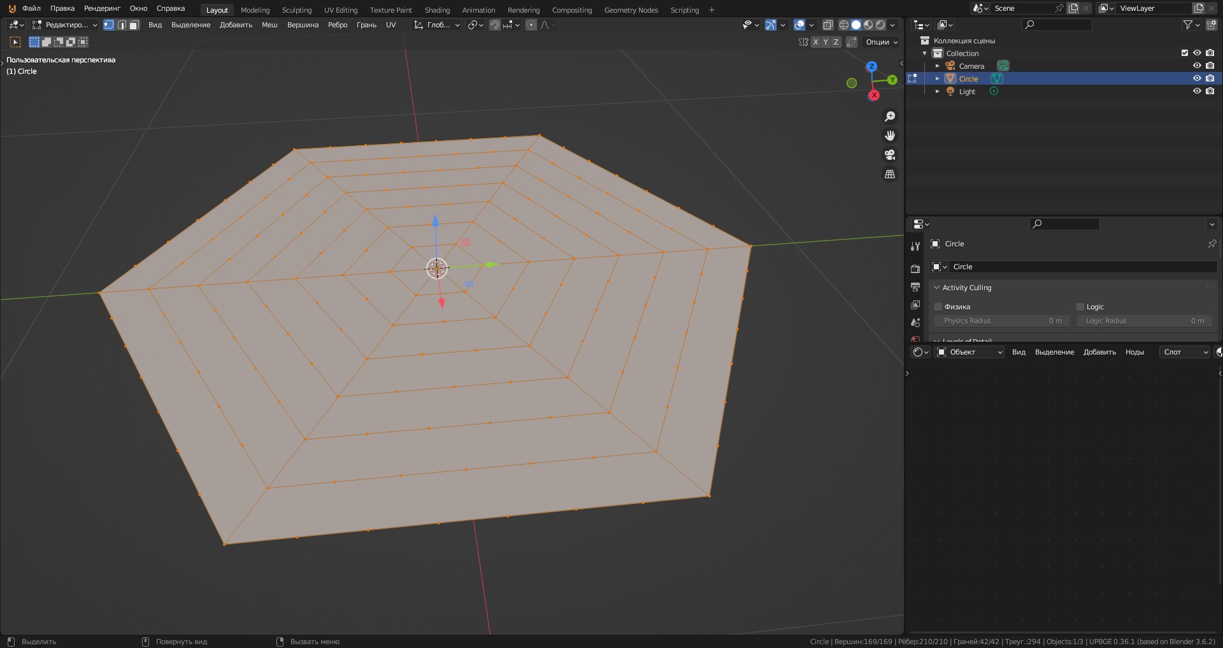Click the Physics Radius value field
1223x648 pixels.
click(1002, 321)
